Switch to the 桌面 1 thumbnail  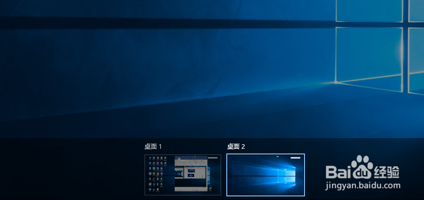(183, 175)
